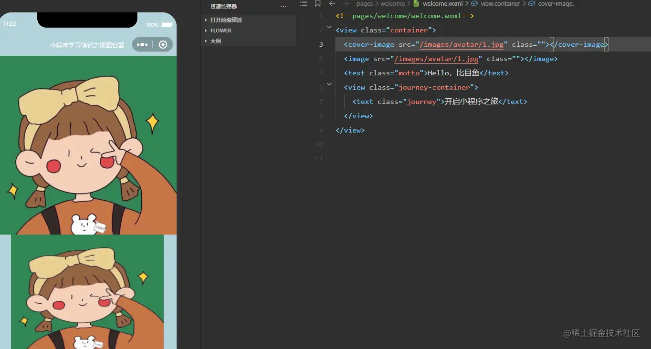The width and height of the screenshot is (651, 349).
Task: Click the closing </image> tag on line 4
Action: coord(541,59)
